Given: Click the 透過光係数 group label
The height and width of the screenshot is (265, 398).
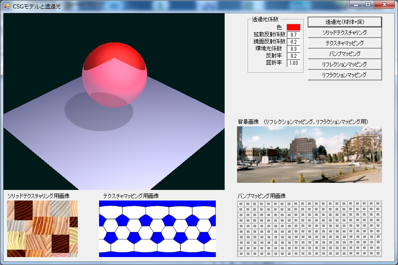Looking at the screenshot, I should tap(265, 19).
